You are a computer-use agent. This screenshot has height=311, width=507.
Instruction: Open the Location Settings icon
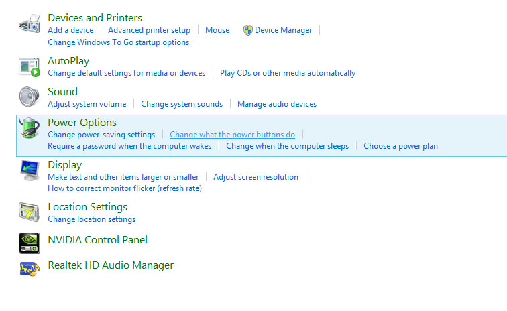coord(30,212)
